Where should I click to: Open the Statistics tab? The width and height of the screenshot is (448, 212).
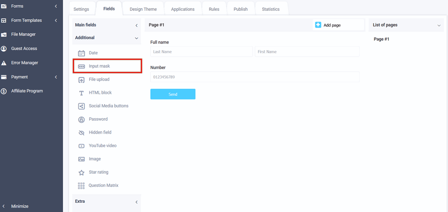pos(271,9)
